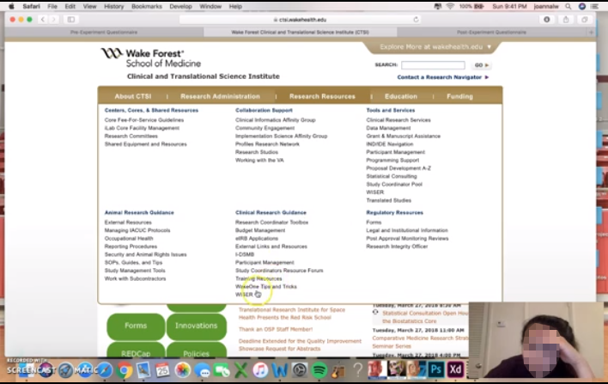Switch to Pre-Experiment Questionnaire tab
Image resolution: width=608 pixels, height=384 pixels.
(104, 32)
